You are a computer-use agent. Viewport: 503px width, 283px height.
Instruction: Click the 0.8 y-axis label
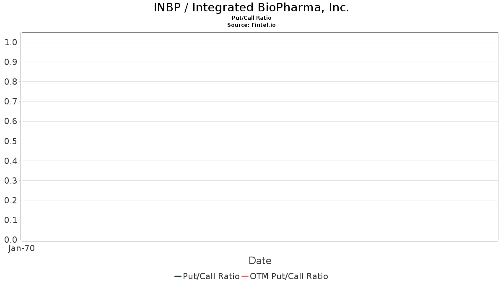(x=10, y=81)
